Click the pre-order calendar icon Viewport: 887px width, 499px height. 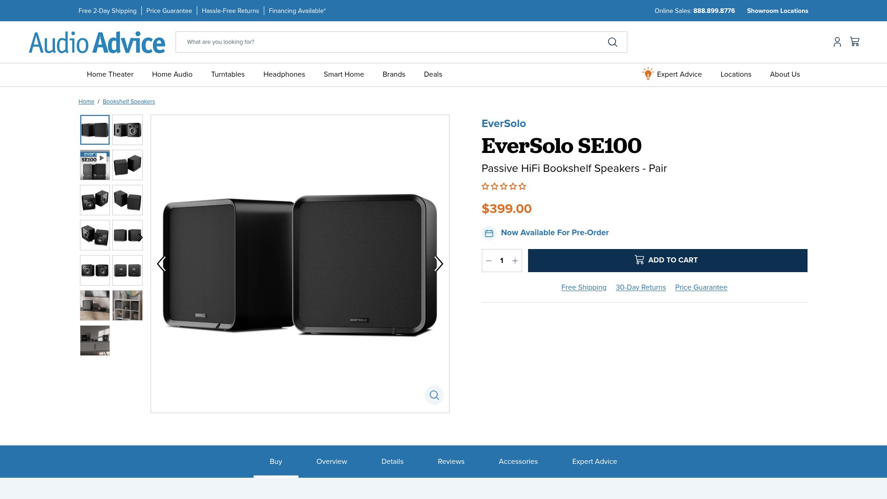(489, 233)
